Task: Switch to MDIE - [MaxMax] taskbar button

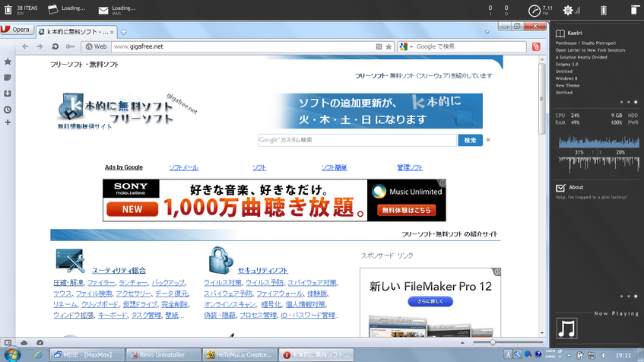Action: 87,354
